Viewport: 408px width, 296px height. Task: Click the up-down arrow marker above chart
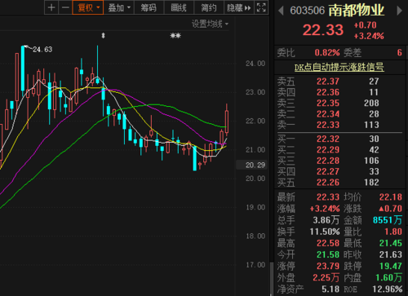tap(103, 36)
